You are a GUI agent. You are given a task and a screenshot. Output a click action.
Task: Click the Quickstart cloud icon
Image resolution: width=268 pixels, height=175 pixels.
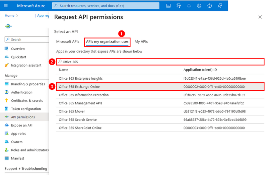6,57
